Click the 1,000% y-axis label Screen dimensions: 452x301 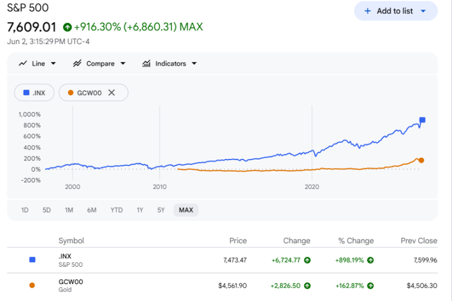point(29,114)
